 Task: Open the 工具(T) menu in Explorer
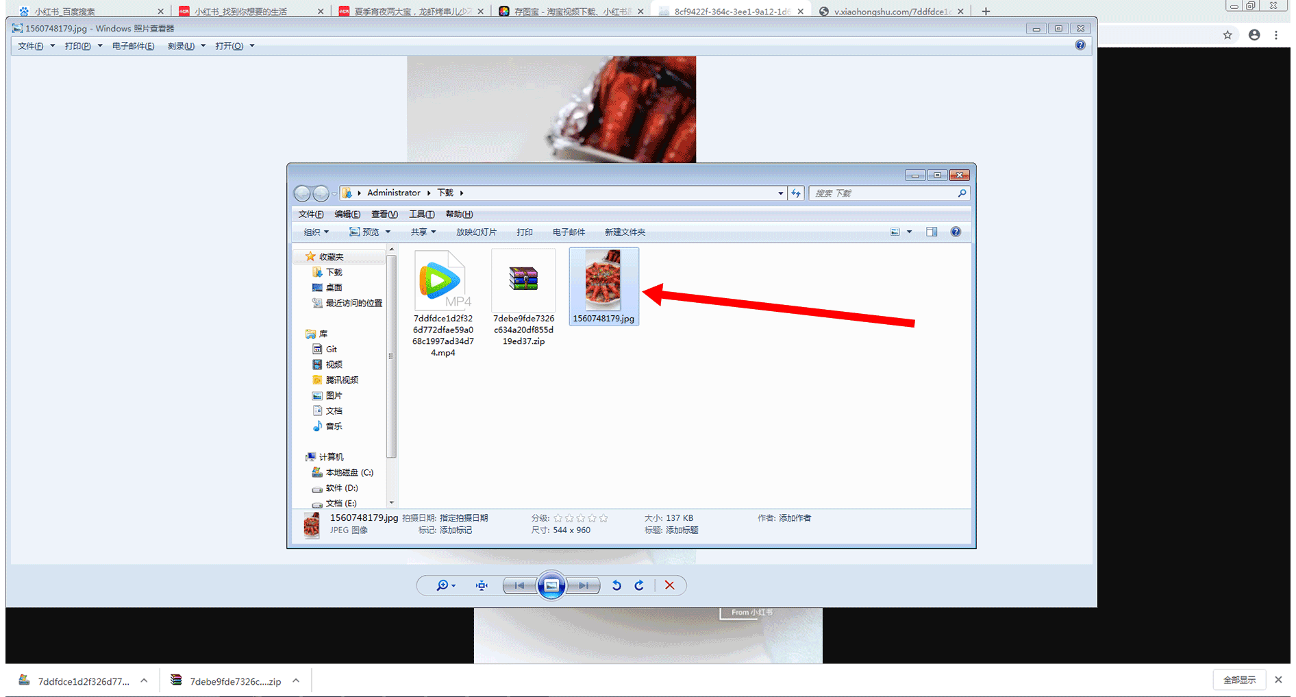(421, 215)
